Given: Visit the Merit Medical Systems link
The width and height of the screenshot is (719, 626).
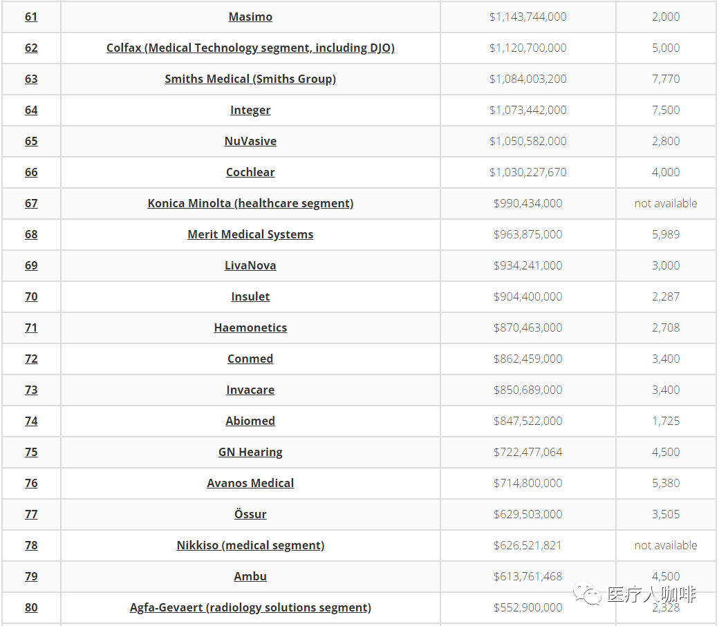Looking at the screenshot, I should [x=250, y=234].
